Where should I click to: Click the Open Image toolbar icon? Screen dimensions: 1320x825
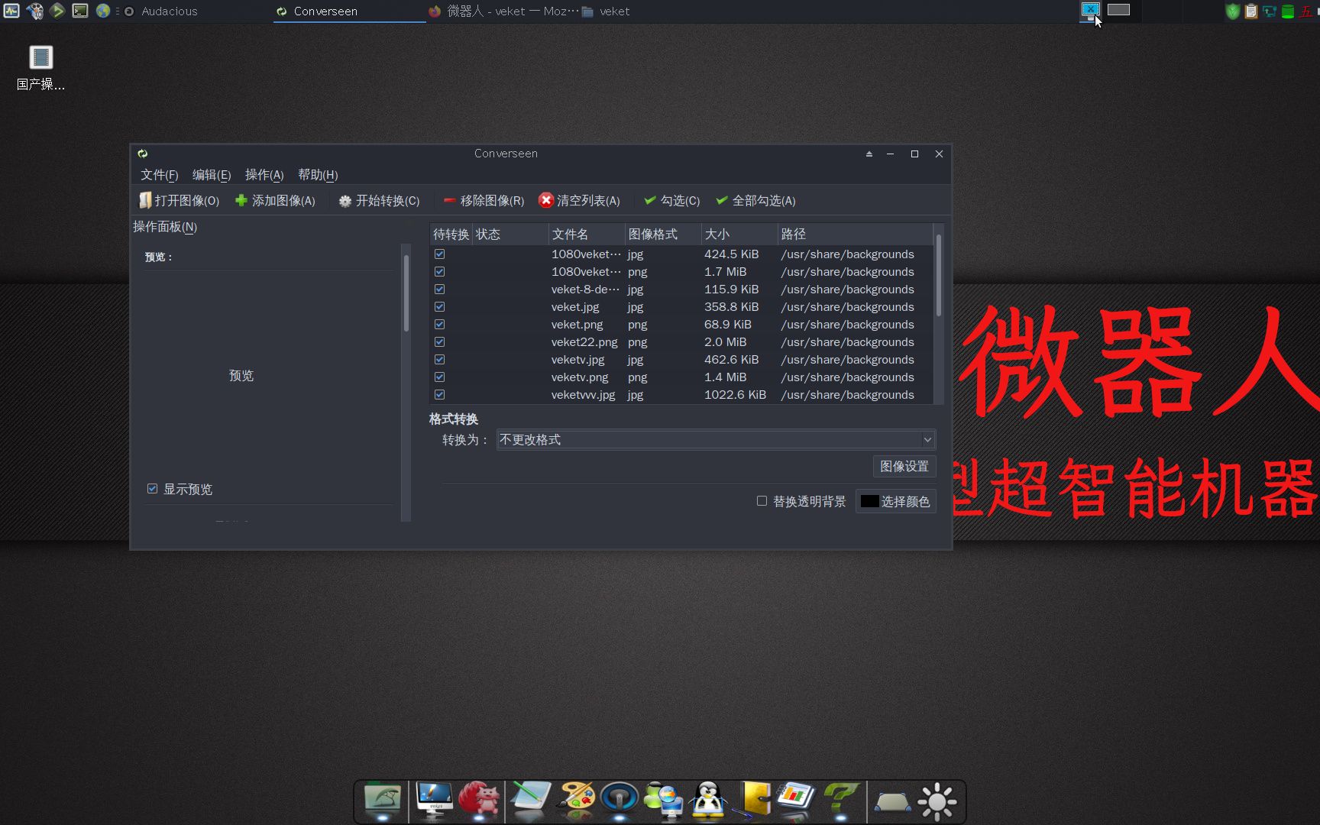point(145,200)
